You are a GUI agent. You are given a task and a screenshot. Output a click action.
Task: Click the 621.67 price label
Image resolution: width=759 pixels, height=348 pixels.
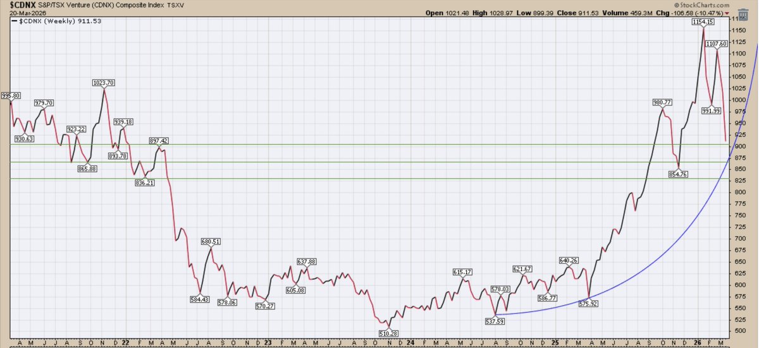pyautogui.click(x=522, y=269)
